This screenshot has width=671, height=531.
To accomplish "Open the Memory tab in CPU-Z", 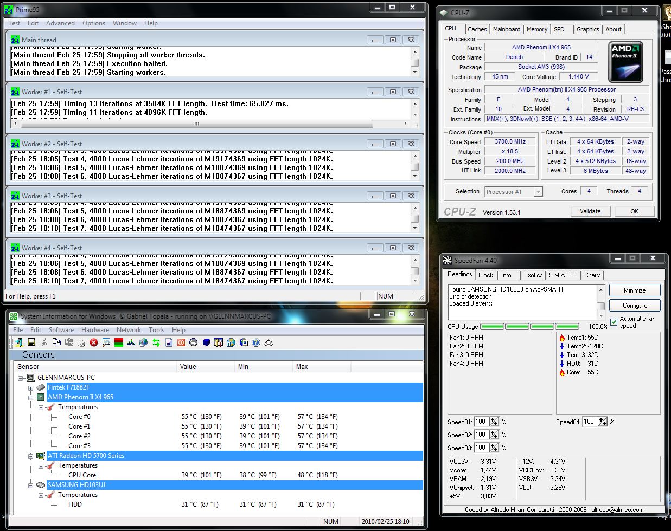I will click(x=537, y=29).
